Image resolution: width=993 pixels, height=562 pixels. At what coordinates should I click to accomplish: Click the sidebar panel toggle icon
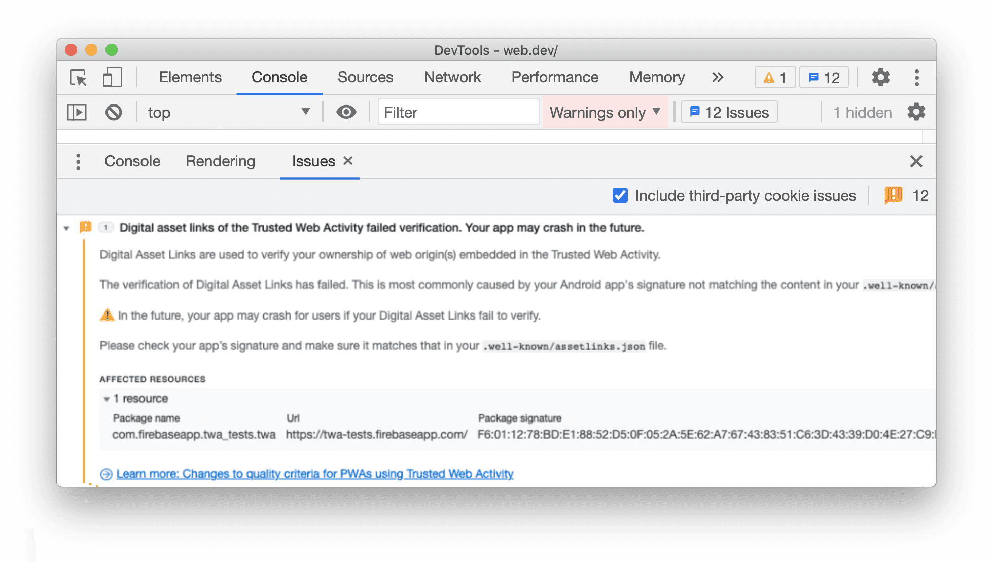77,112
